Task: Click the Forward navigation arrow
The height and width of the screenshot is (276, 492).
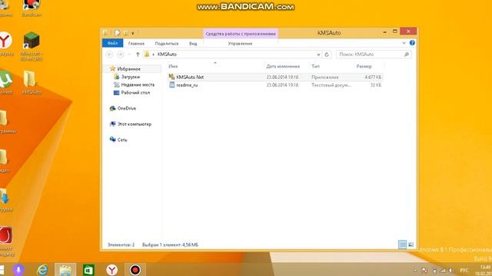Action: [x=120, y=54]
